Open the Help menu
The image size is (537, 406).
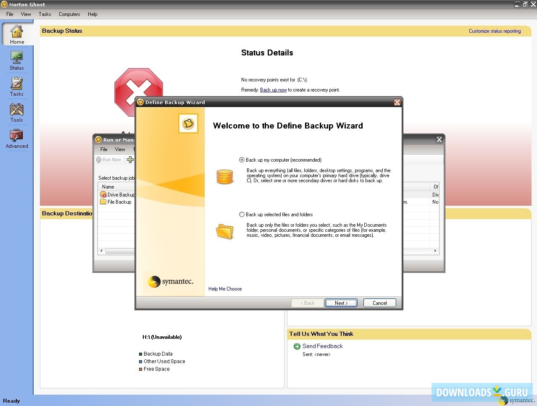(x=92, y=14)
